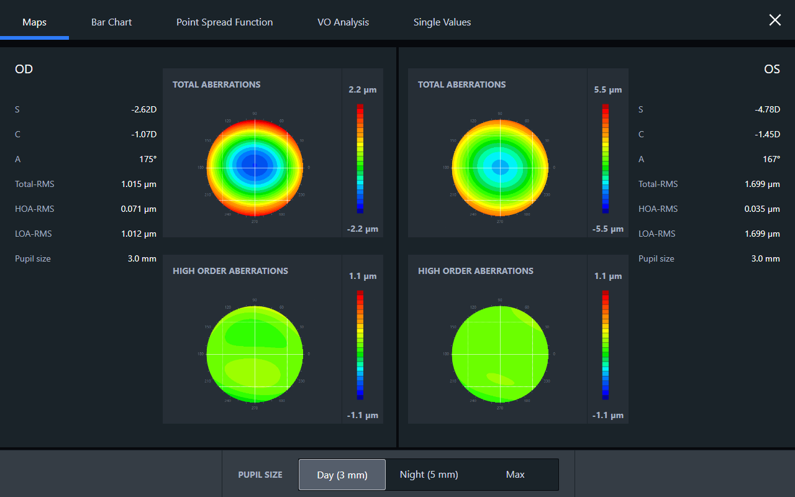Select the Maps tab
Screen dimensions: 795x497
[x=34, y=22]
